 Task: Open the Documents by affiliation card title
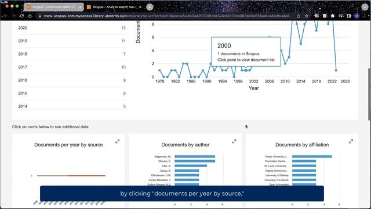[x=302, y=145]
